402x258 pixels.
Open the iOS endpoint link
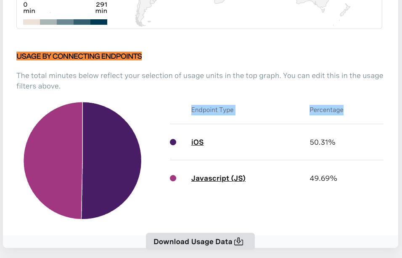(x=197, y=142)
